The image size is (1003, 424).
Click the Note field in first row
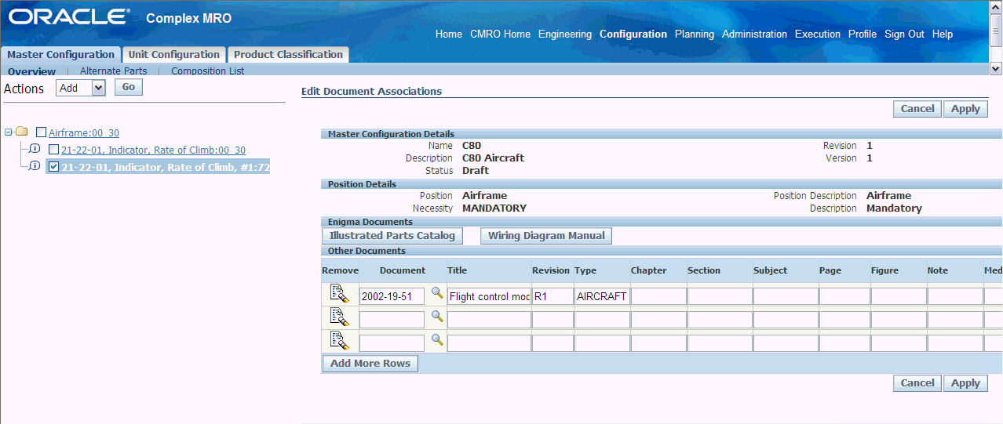point(955,296)
